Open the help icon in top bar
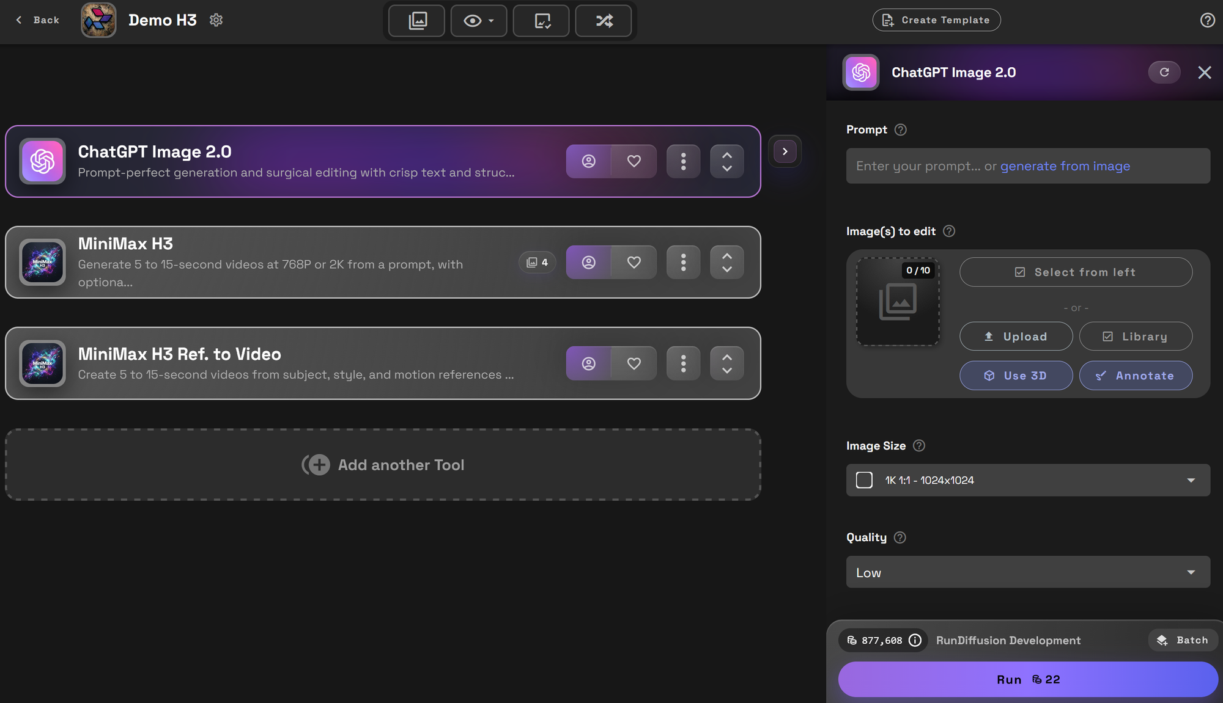Viewport: 1223px width, 703px height. [1207, 20]
